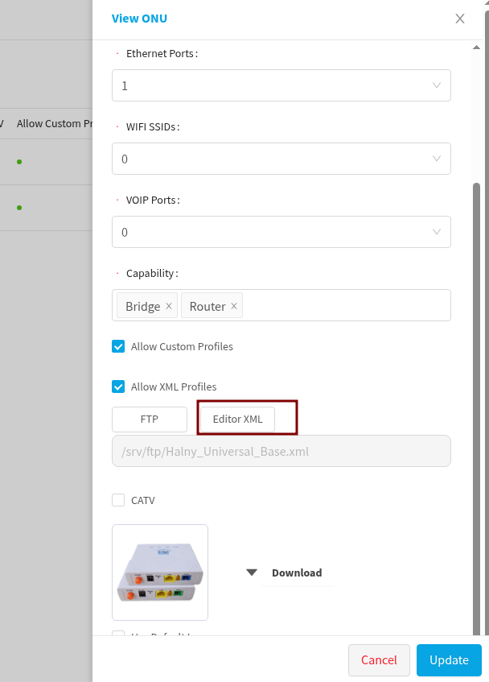The width and height of the screenshot is (489, 682).
Task: Click the ONU device image thumbnail
Action: (x=160, y=572)
